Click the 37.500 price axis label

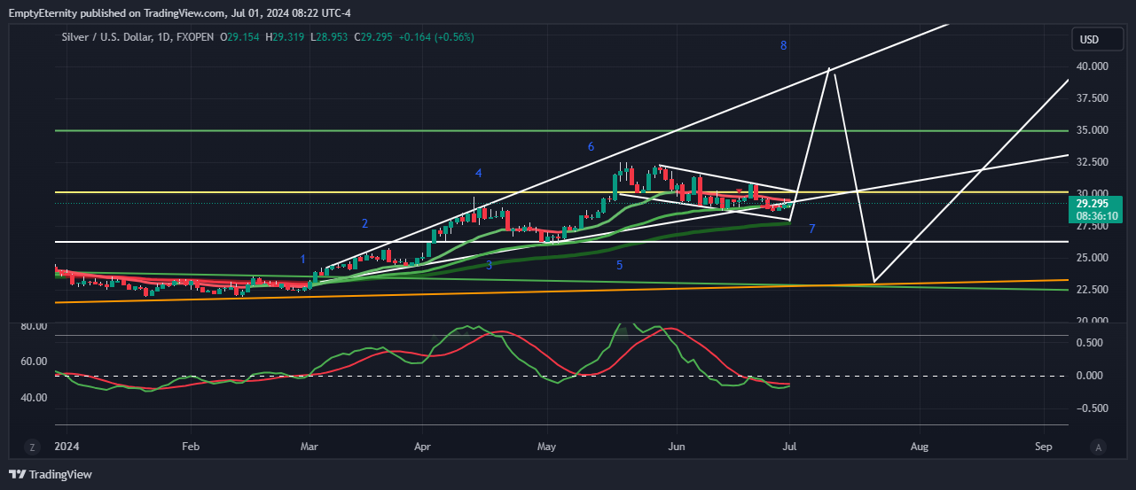(x=1092, y=98)
